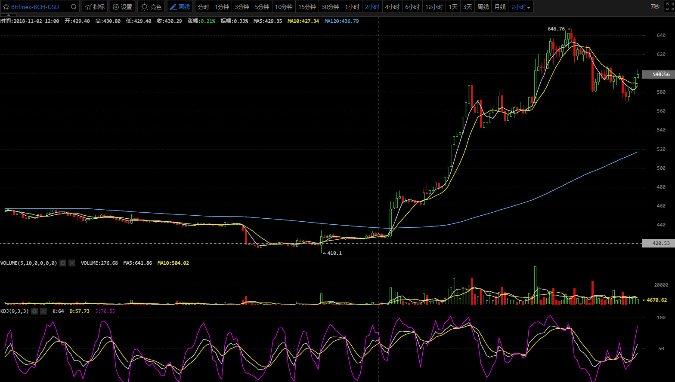Click the 振幅:0.33% amplitude value
This screenshot has height=382, width=675.
[234, 21]
